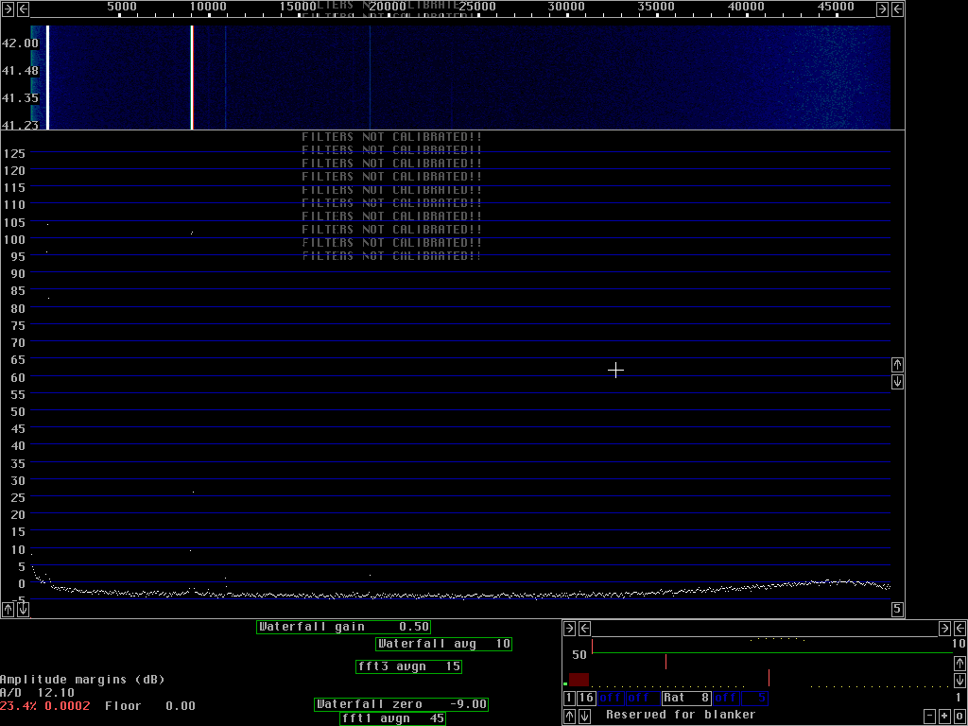Click the 75 dB scale label

pos(18,326)
